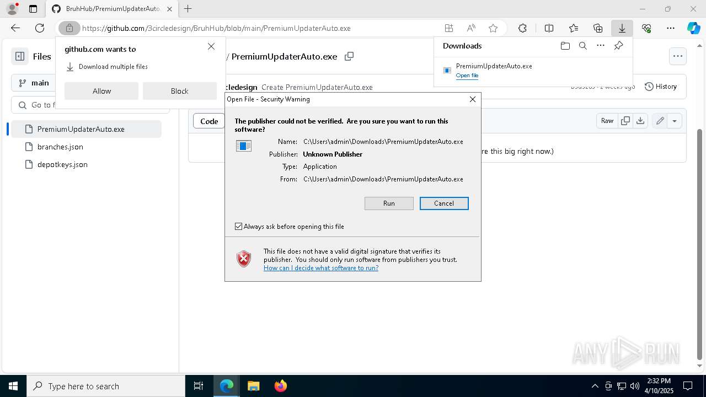Expand the edit options dropdown arrow

pyautogui.click(x=675, y=121)
